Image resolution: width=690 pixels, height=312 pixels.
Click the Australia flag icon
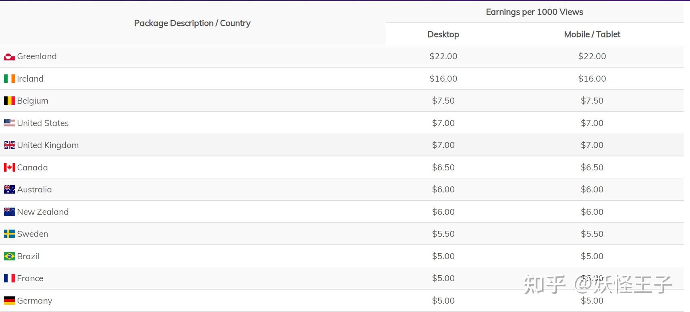(x=10, y=190)
